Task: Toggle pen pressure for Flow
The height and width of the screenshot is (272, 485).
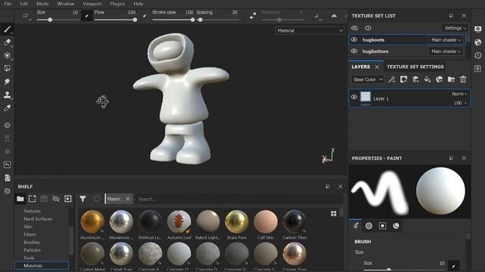Action: coord(145,16)
